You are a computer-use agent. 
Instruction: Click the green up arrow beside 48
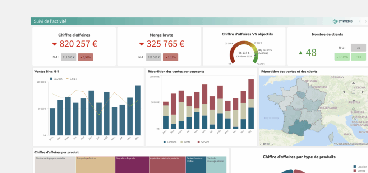click(x=301, y=53)
